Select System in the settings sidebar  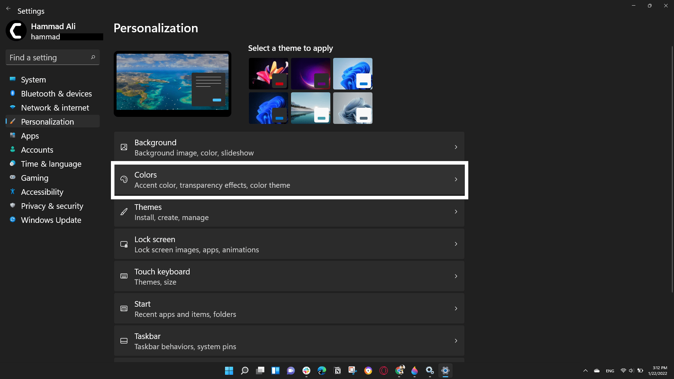pos(33,80)
